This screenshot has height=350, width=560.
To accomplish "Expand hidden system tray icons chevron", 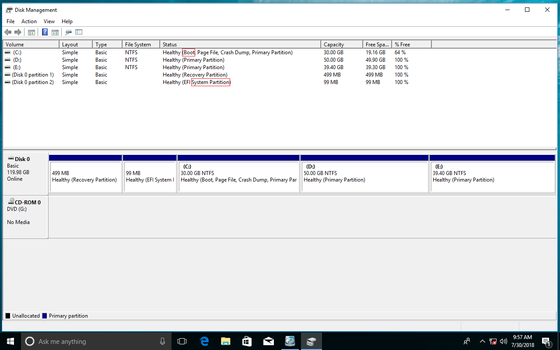I will [482, 341].
